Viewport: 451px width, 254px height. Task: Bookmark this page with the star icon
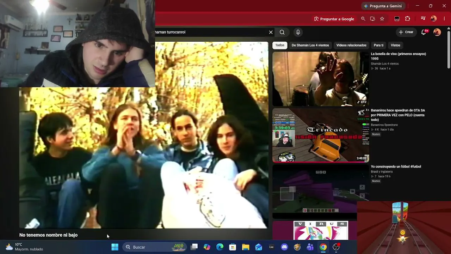click(x=382, y=19)
